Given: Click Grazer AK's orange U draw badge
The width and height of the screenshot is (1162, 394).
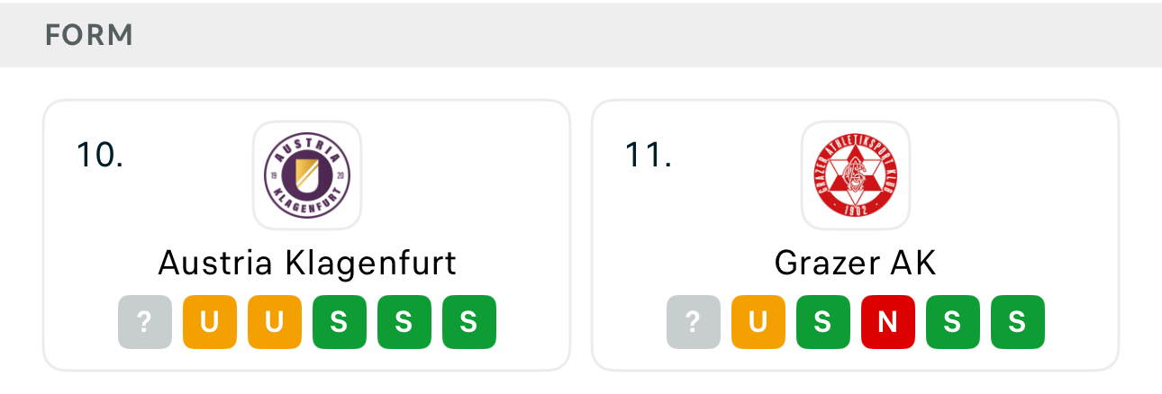Looking at the screenshot, I should tap(758, 322).
